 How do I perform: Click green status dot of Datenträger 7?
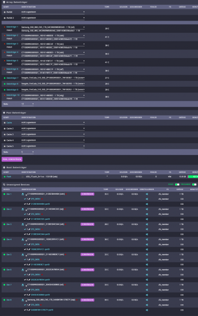(x=5, y=78)
